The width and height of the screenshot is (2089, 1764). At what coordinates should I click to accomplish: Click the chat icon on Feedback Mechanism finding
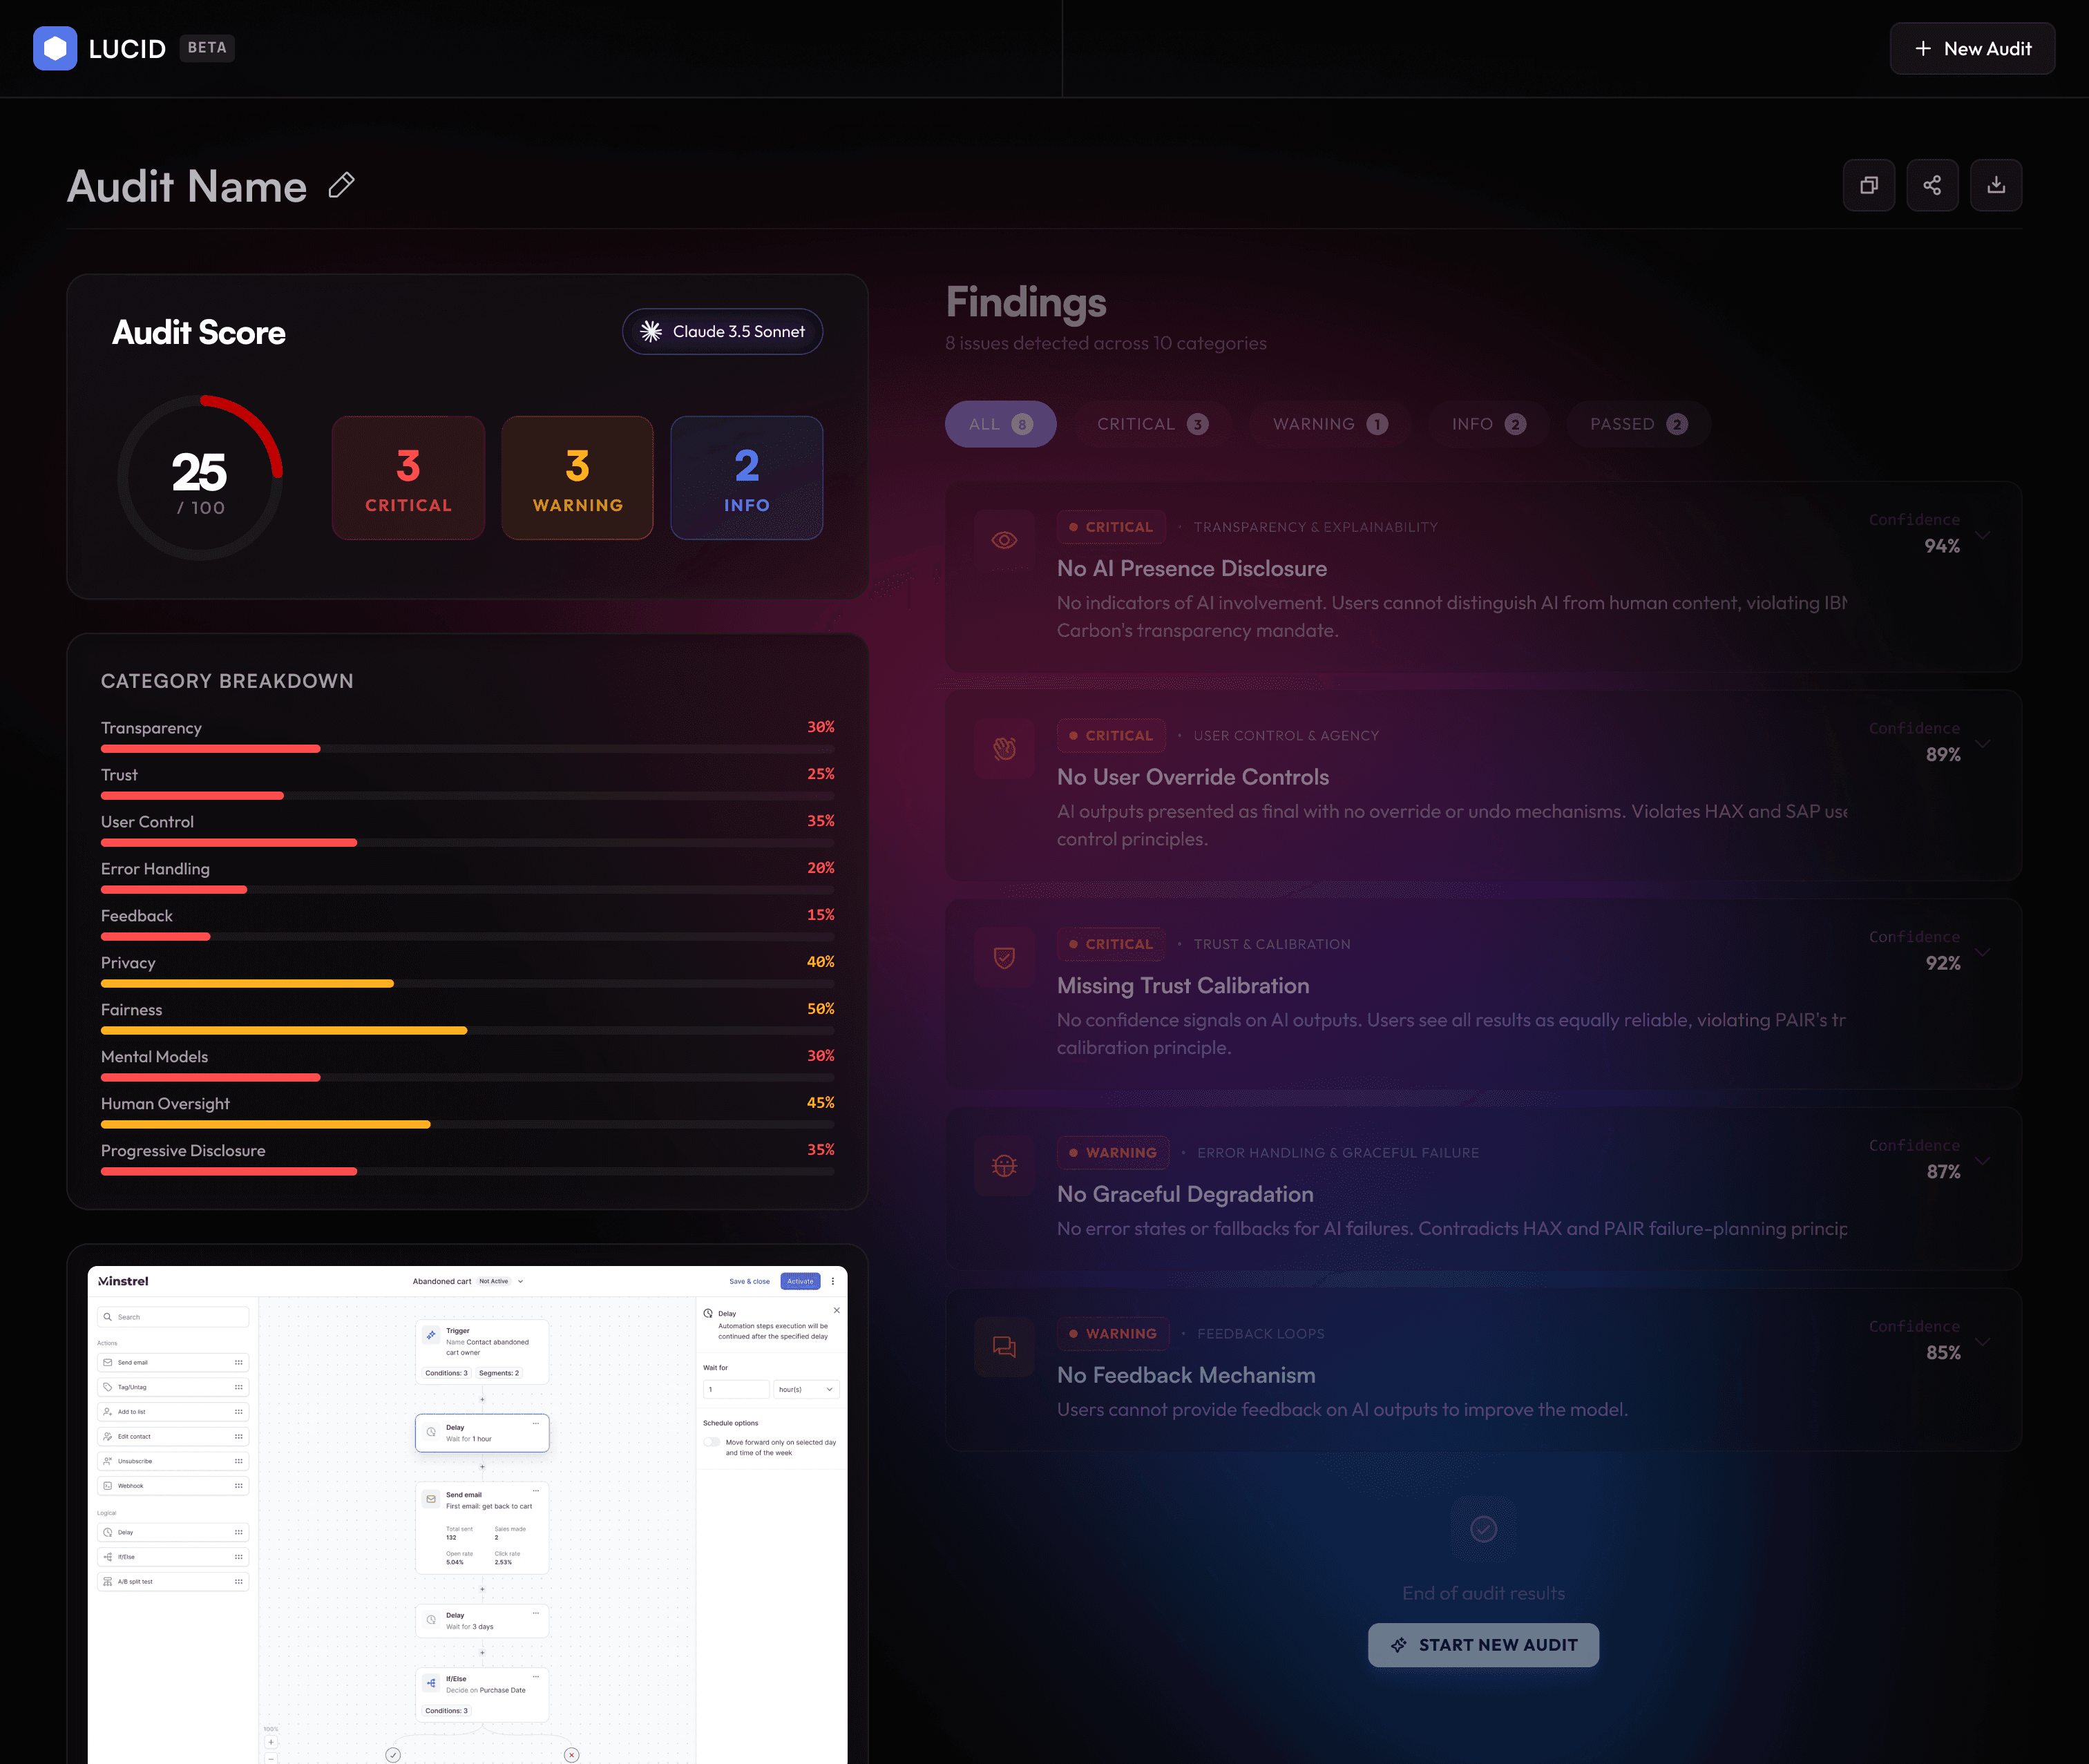coord(1004,1347)
